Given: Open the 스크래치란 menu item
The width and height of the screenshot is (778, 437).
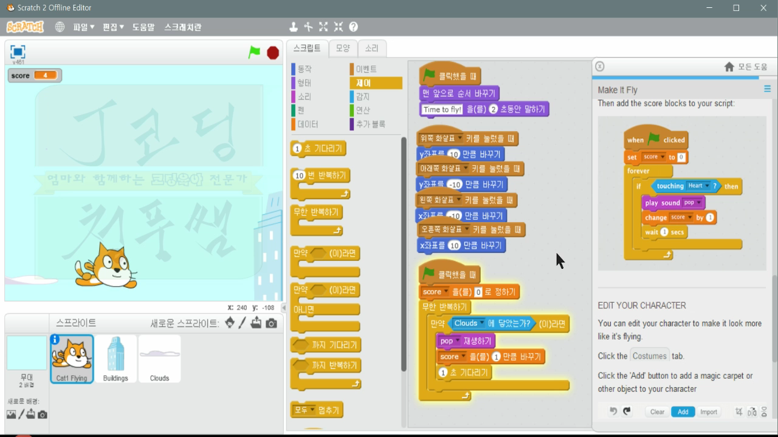Looking at the screenshot, I should [x=182, y=27].
